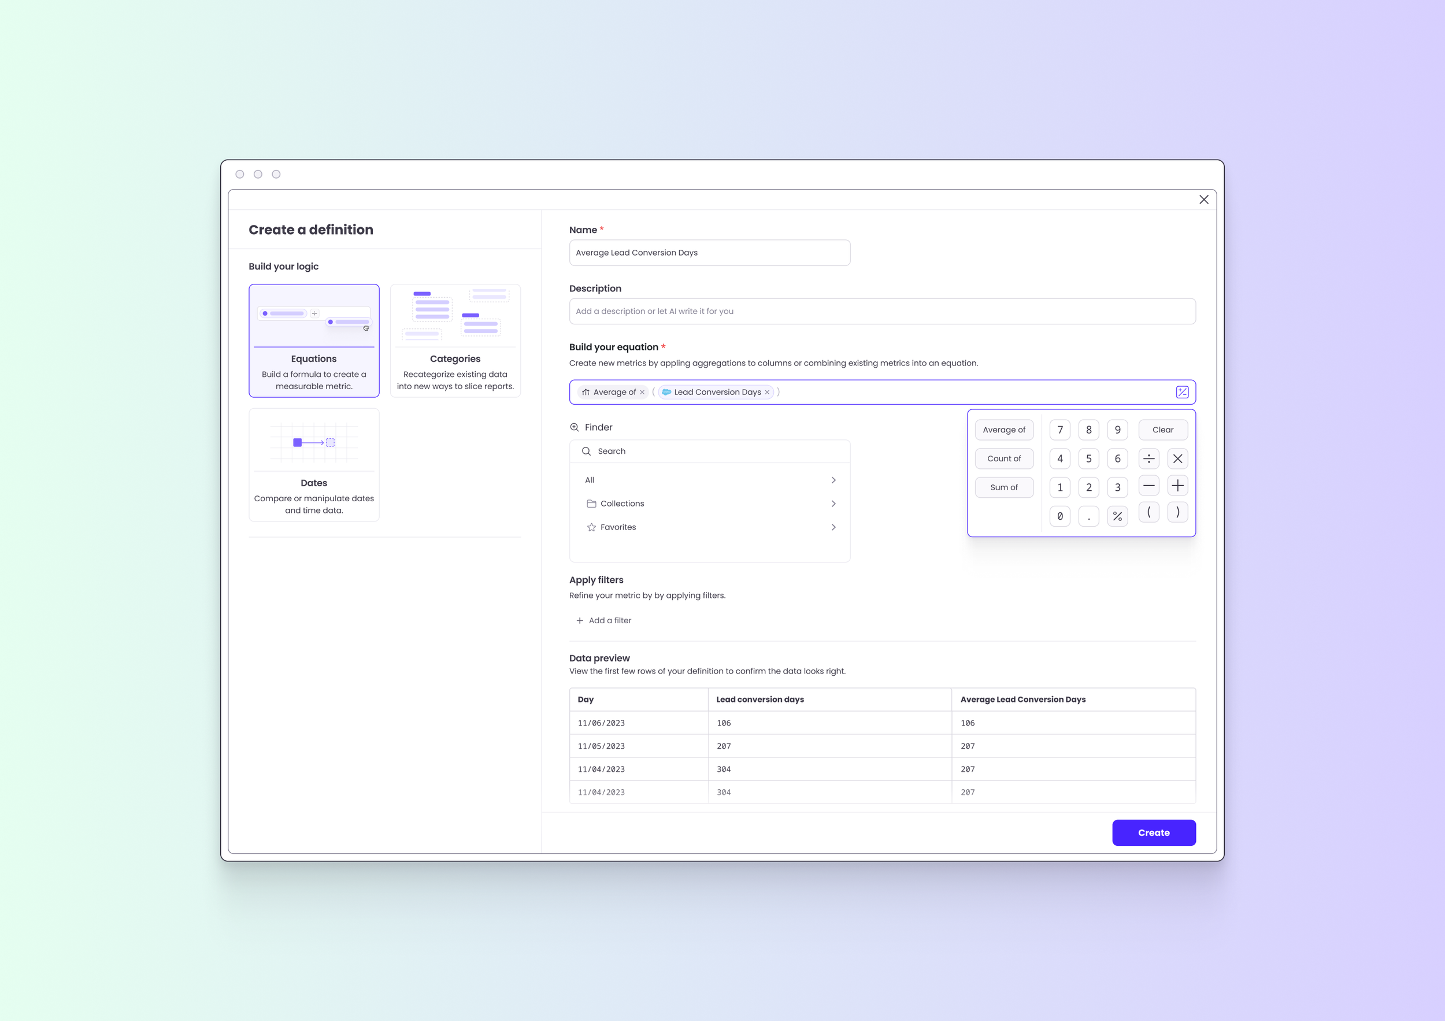Screen dimensions: 1445x1021
Task: Select the Sum of aggregation
Action: pyautogui.click(x=1004, y=487)
